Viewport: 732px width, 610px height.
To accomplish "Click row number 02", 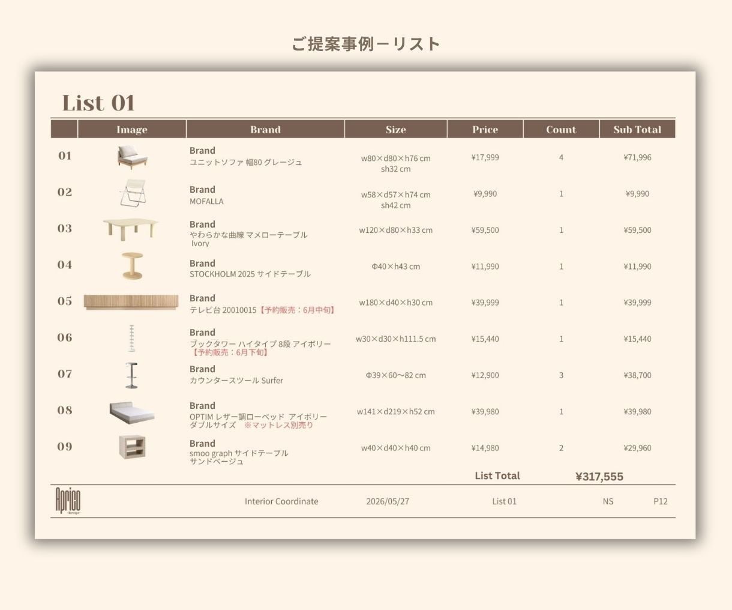I will click(65, 192).
